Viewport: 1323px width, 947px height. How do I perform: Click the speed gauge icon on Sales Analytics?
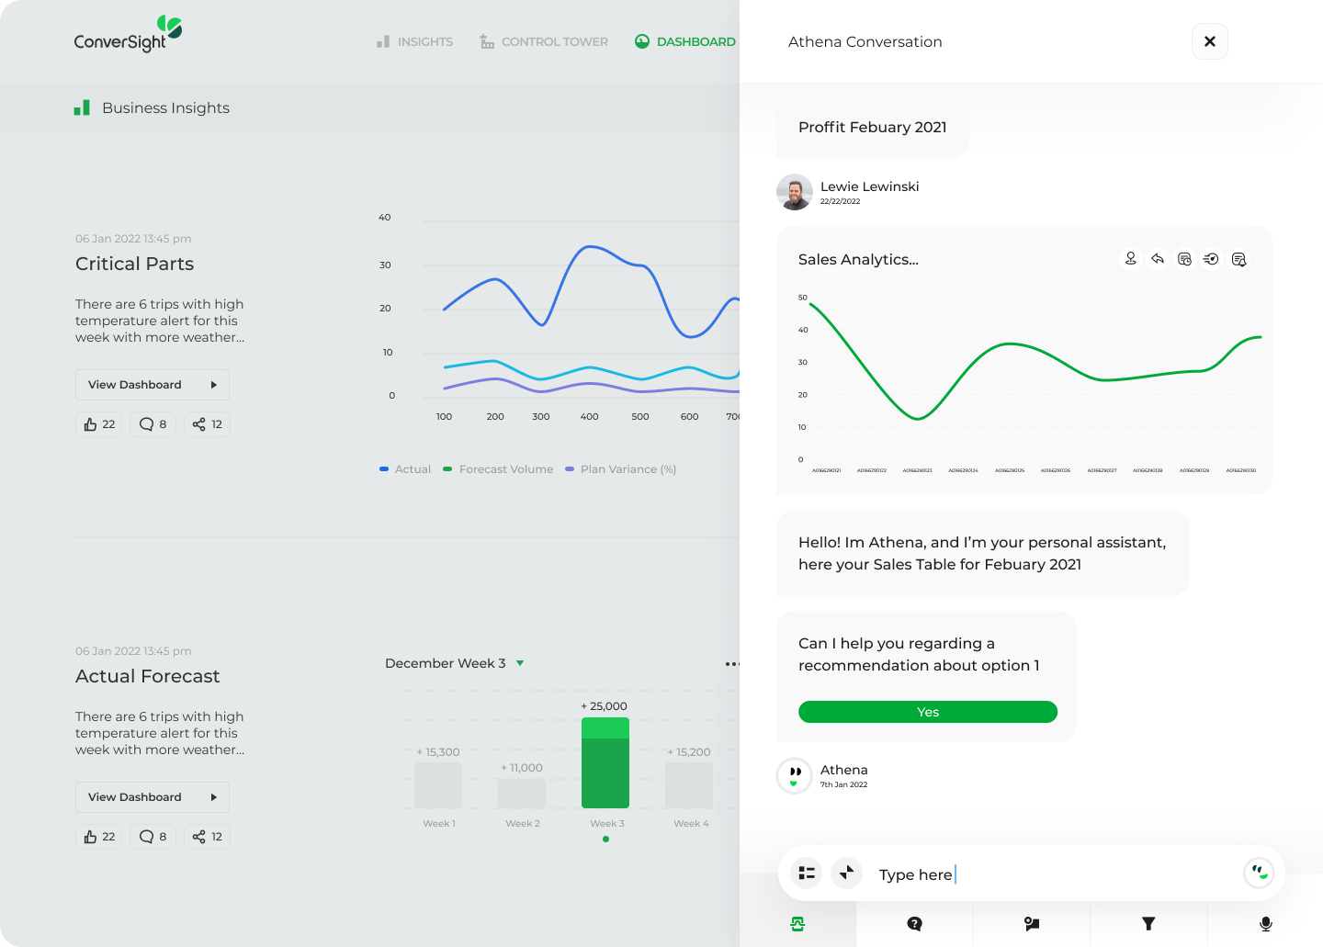[x=1211, y=259]
